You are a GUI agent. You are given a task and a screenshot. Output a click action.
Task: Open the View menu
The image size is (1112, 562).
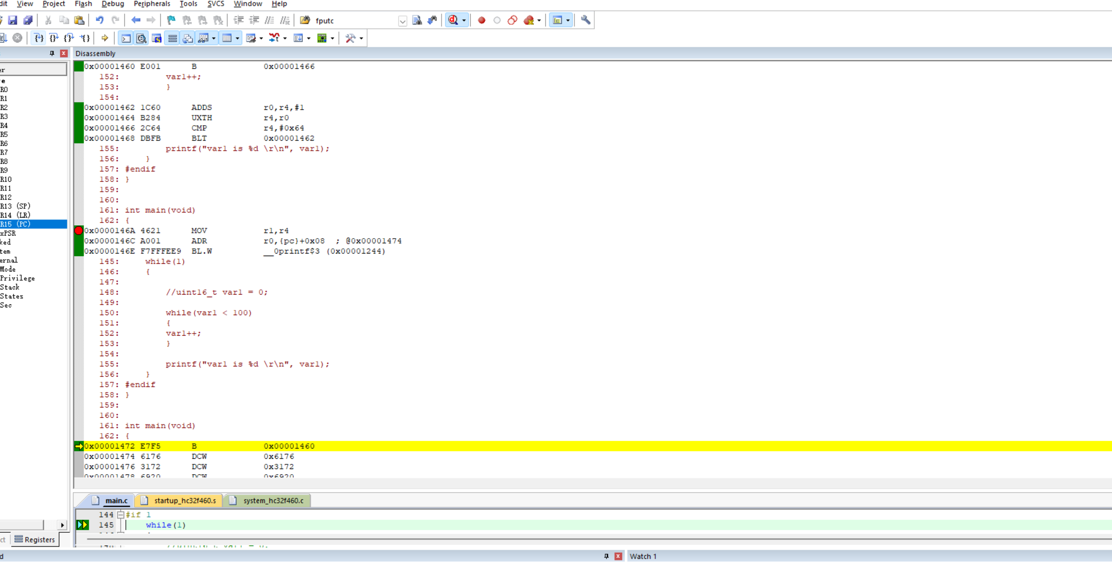point(25,4)
